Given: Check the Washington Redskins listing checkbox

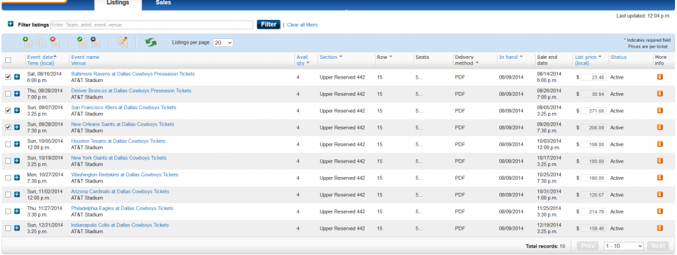Looking at the screenshot, I should [x=8, y=178].
